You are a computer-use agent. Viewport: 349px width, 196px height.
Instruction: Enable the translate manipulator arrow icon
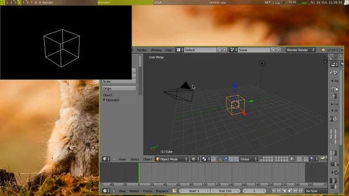[x=225, y=159]
